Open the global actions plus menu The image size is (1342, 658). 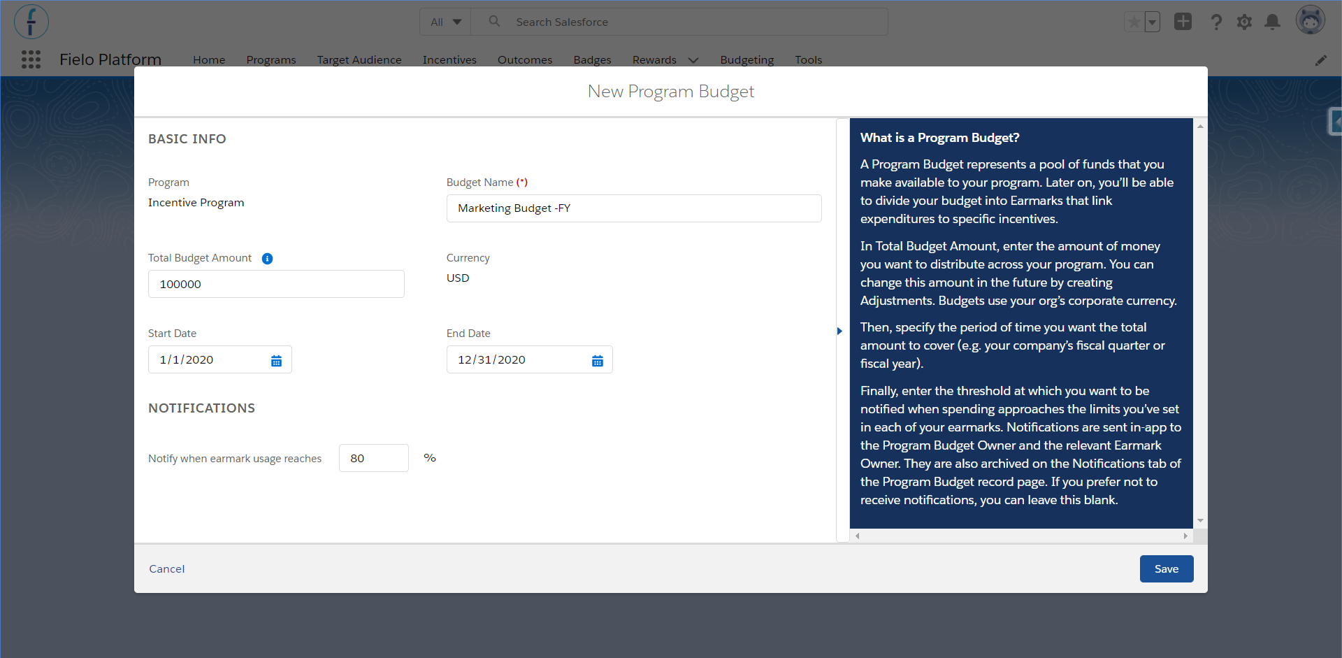coord(1183,22)
